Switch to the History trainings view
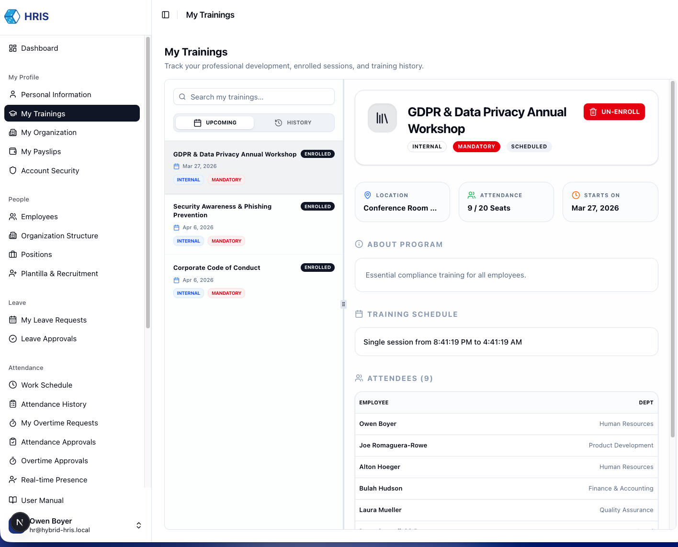Screen dimensions: 678x547 [293, 123]
